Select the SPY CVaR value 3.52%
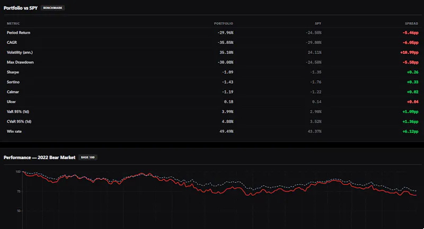The width and height of the screenshot is (424, 229). tap(316, 122)
